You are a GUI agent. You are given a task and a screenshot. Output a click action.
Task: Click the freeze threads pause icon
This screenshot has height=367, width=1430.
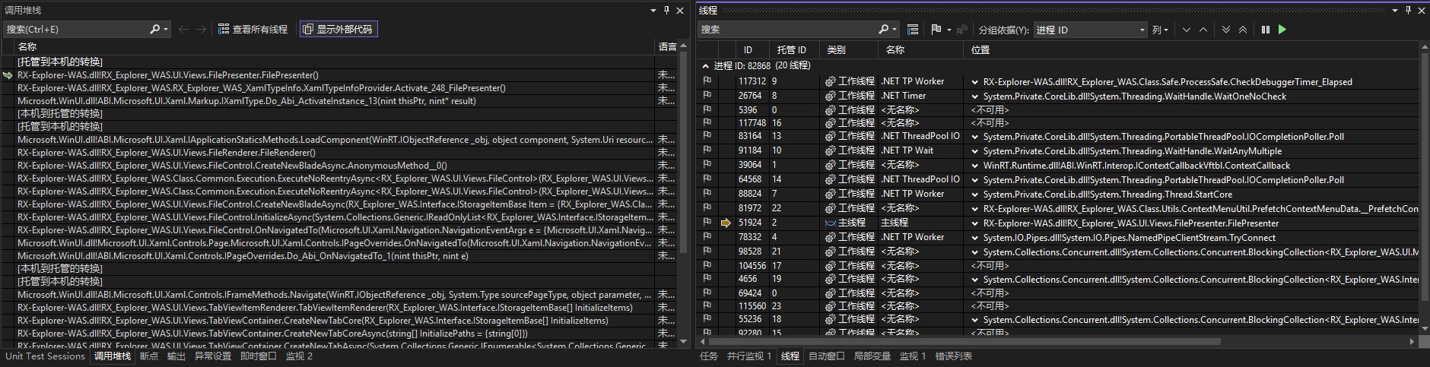(1266, 30)
